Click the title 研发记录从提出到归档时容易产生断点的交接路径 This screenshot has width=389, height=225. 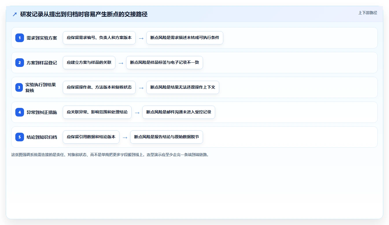click(84, 14)
